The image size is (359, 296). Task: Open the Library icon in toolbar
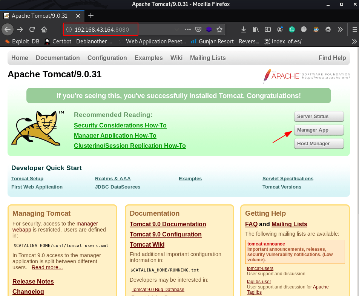(x=256, y=29)
